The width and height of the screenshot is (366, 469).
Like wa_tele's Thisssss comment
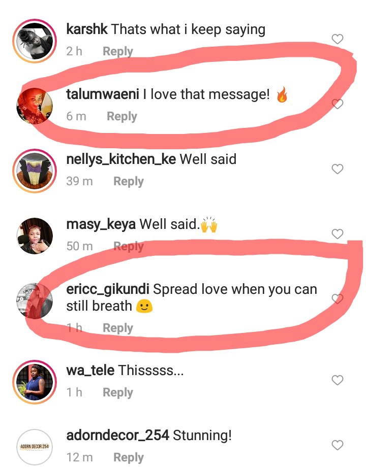pyautogui.click(x=337, y=380)
